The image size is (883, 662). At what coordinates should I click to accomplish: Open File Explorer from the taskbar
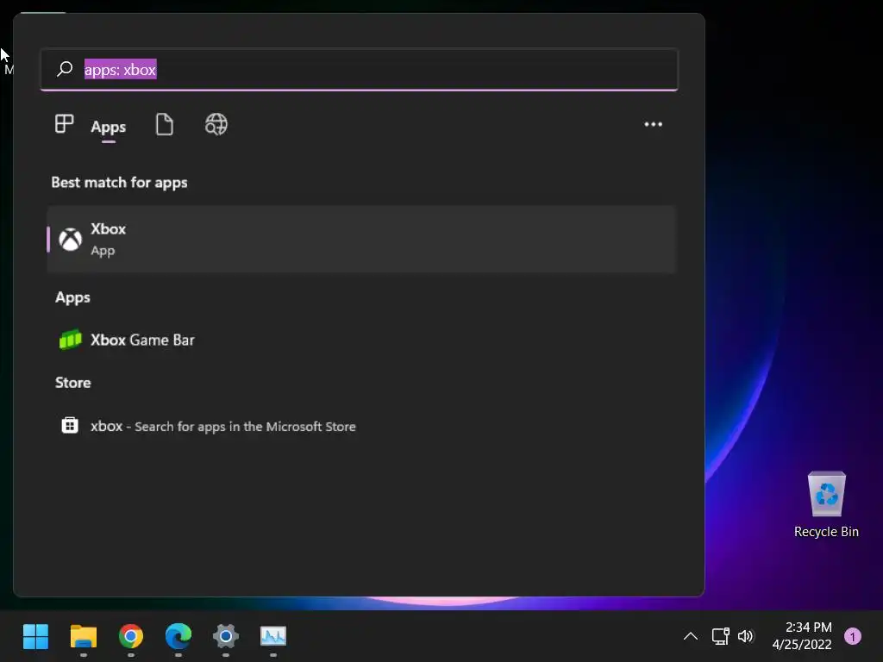pos(84,637)
